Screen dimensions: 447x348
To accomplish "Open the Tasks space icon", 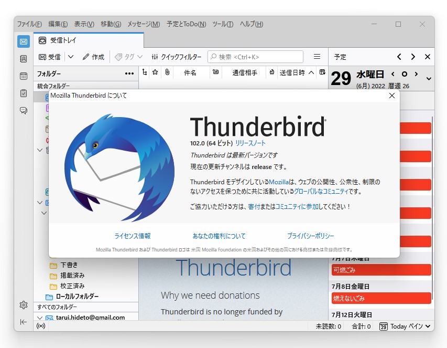I will tap(23, 92).
